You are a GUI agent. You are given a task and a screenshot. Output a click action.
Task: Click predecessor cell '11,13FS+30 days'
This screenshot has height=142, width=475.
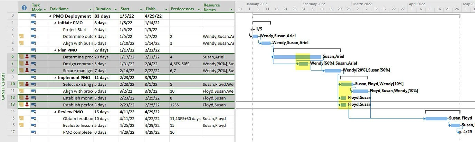(x=185, y=118)
